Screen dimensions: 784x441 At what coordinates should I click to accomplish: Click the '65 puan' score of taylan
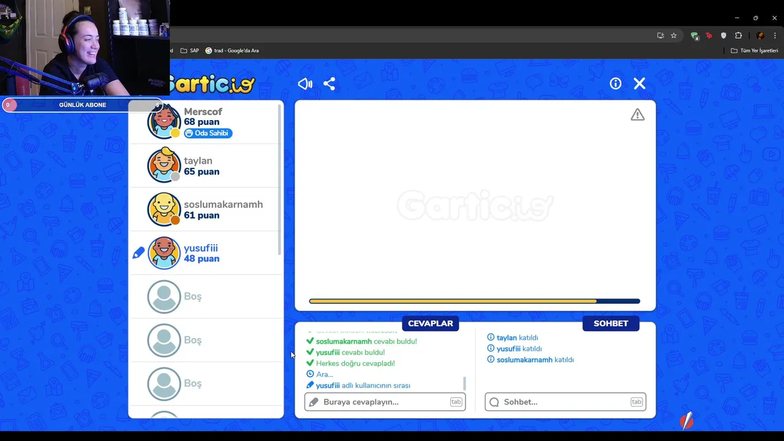(x=202, y=171)
